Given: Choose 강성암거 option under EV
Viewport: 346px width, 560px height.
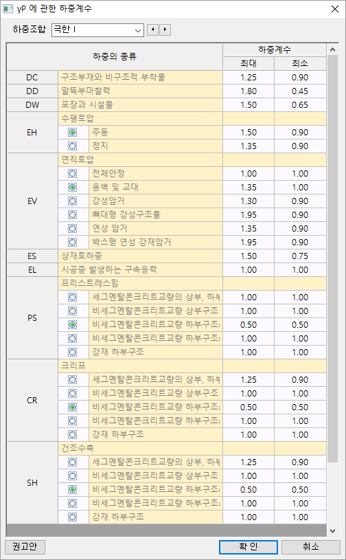Looking at the screenshot, I should (x=73, y=201).
